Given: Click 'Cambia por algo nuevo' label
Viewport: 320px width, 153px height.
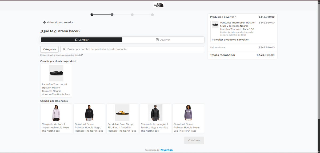Looking at the screenshot, I should 54,101.
